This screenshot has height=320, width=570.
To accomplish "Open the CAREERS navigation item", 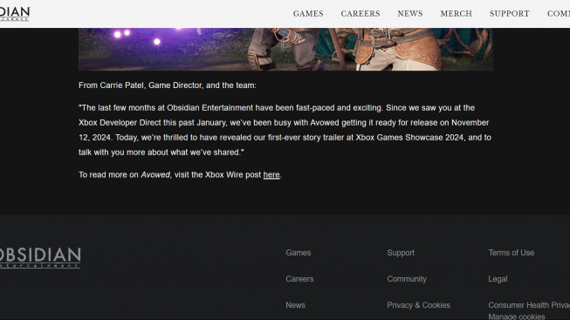I will (361, 14).
